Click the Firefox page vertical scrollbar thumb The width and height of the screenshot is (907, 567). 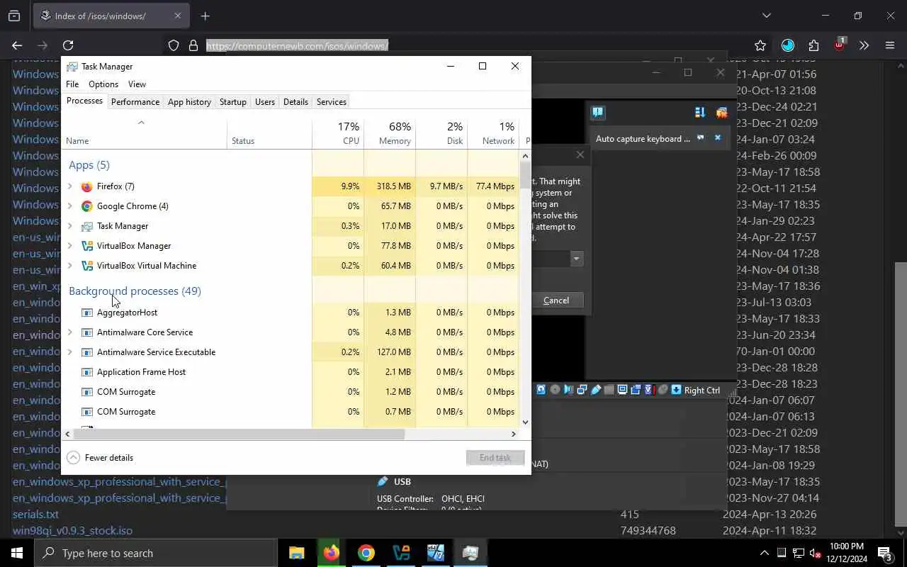pyautogui.click(x=901, y=394)
